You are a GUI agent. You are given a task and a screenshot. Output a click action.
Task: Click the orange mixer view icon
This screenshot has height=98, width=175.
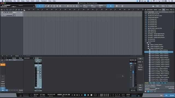[3, 65]
